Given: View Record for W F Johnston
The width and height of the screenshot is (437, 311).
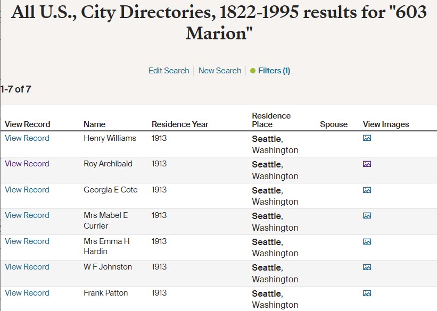Looking at the screenshot, I should pos(27,267).
